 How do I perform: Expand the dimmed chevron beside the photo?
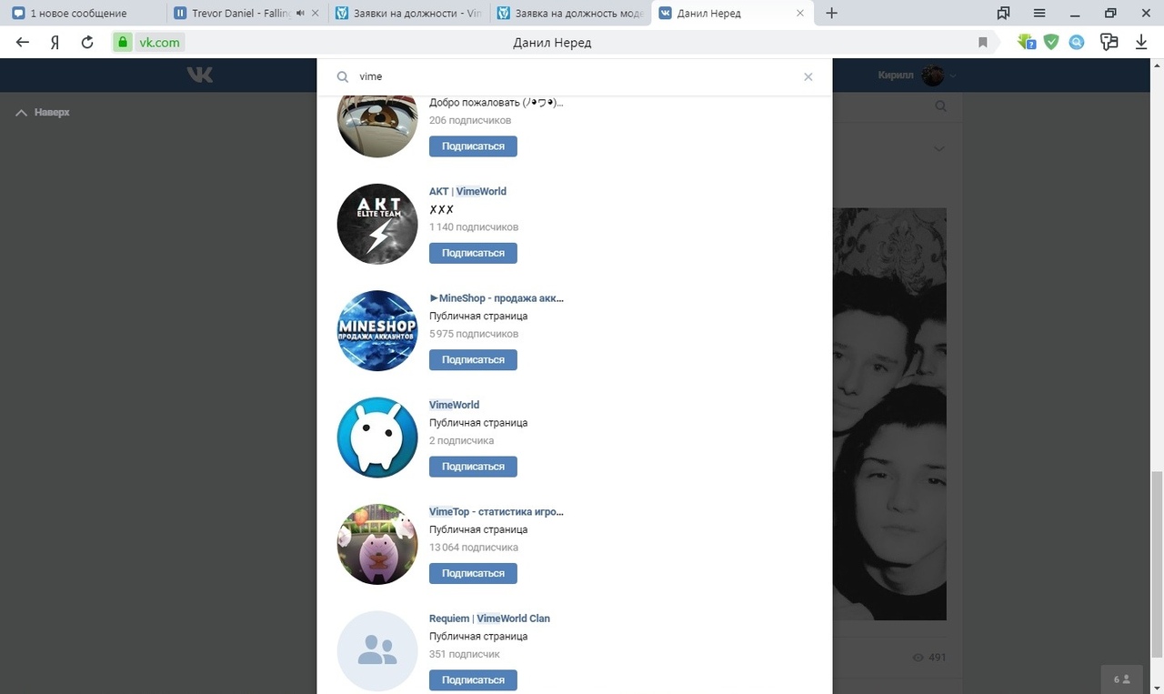click(940, 148)
